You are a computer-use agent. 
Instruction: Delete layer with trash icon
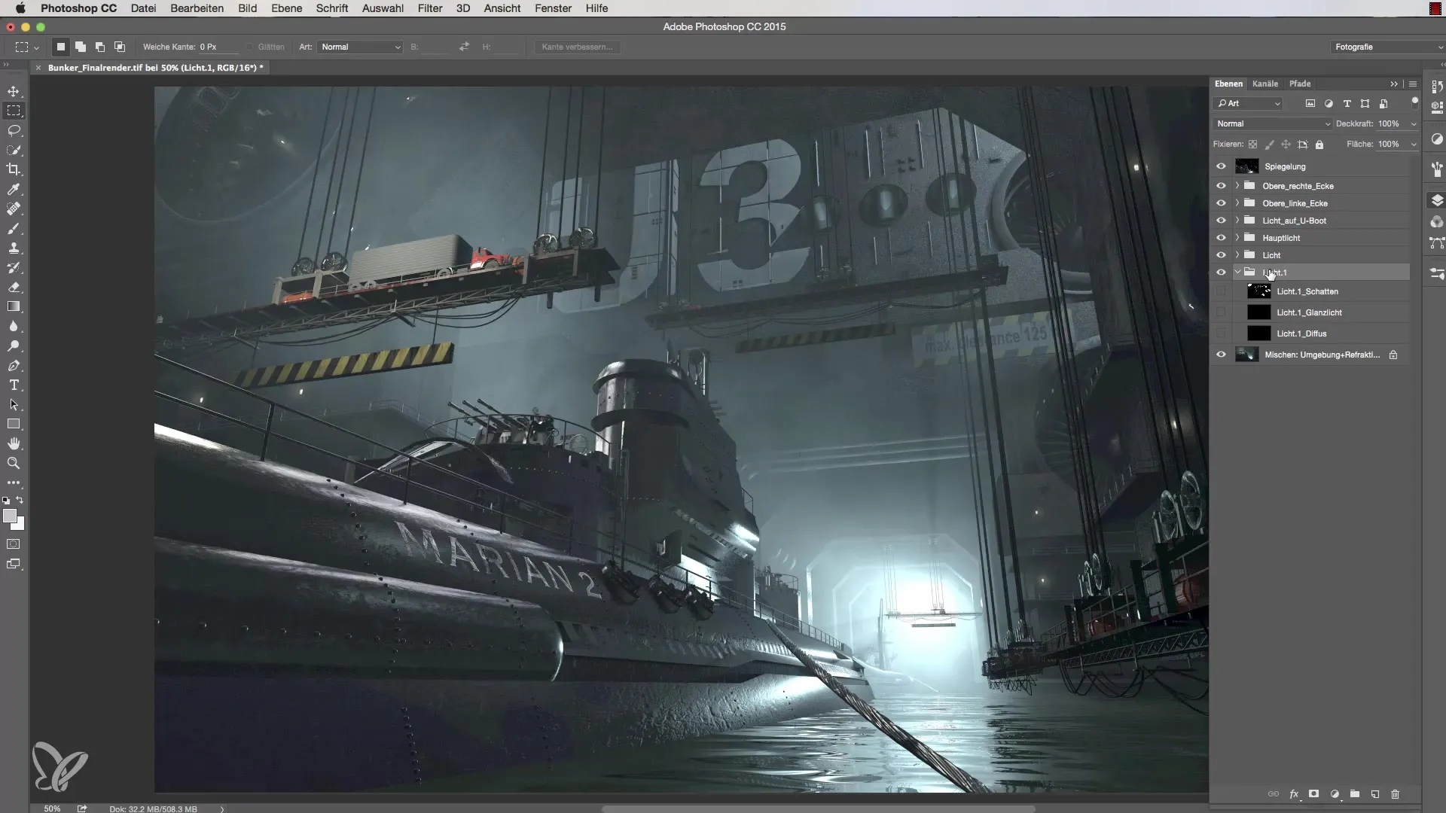point(1395,794)
